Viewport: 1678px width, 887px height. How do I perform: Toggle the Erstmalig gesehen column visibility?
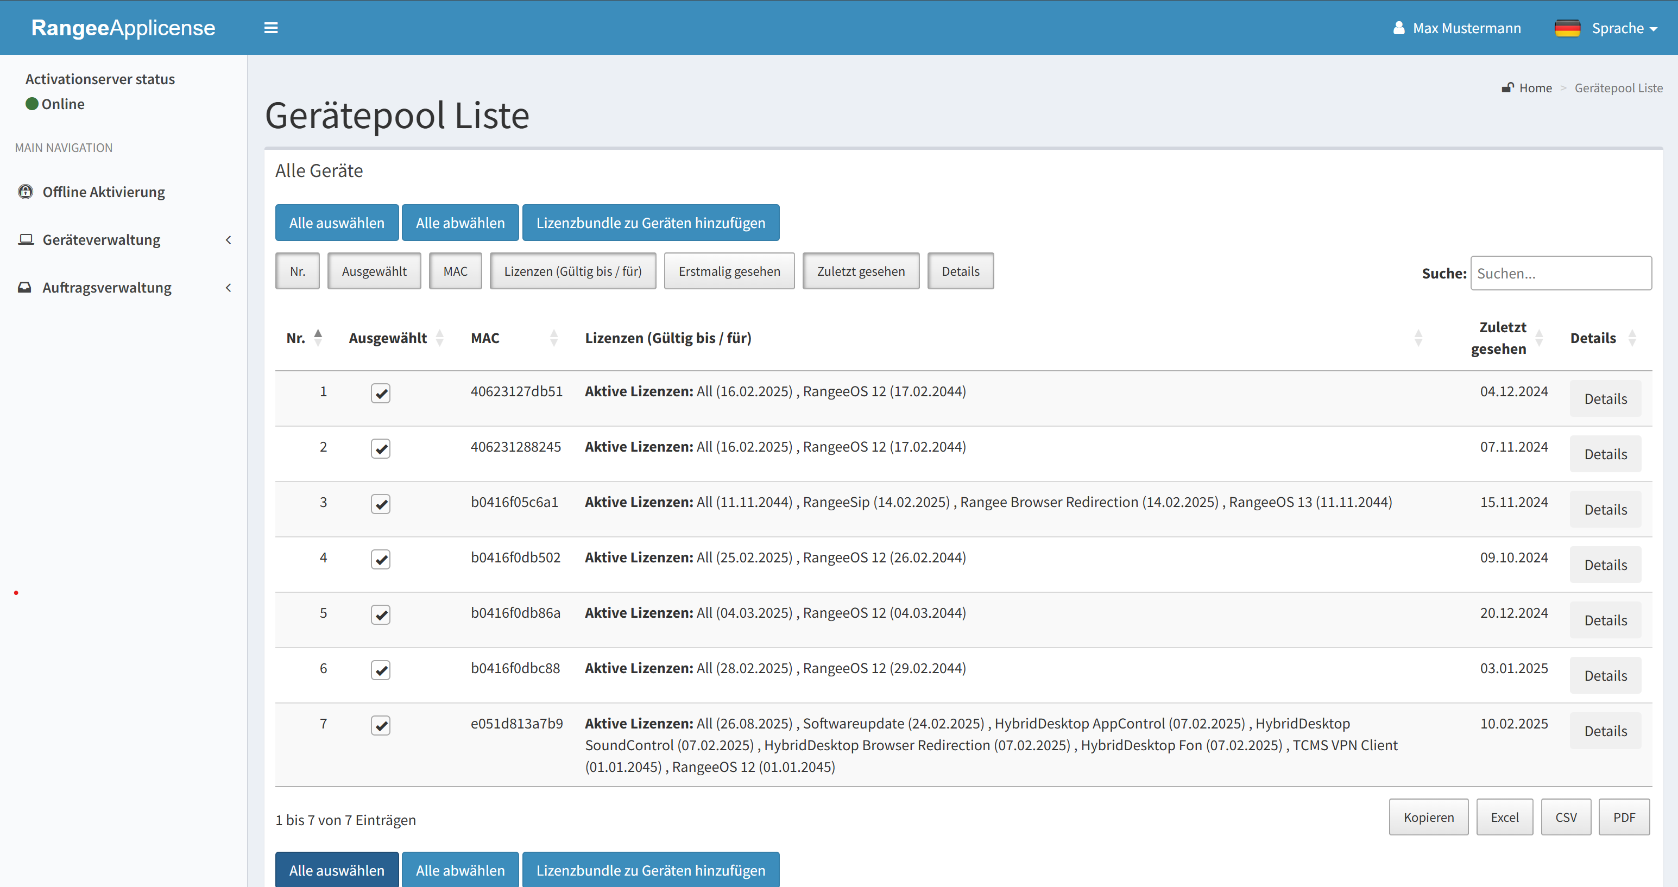click(729, 271)
